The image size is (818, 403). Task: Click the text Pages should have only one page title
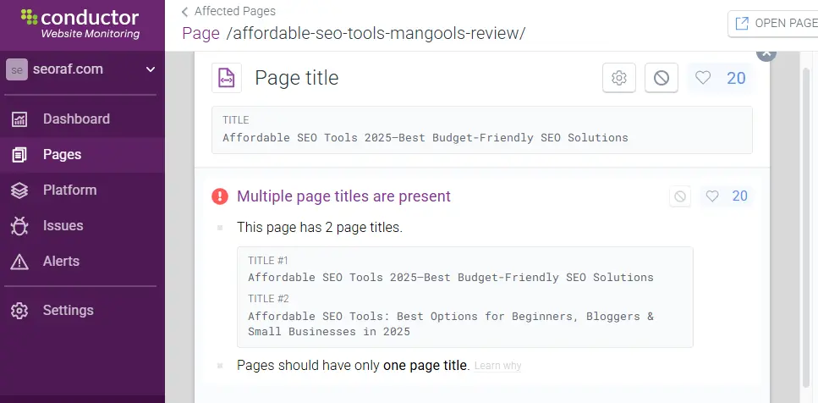pos(354,366)
